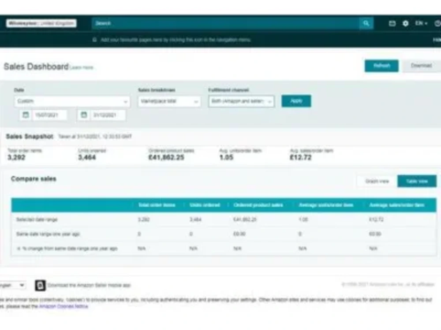Click the Ordered product sales column header
The image size is (441, 330).
click(258, 205)
